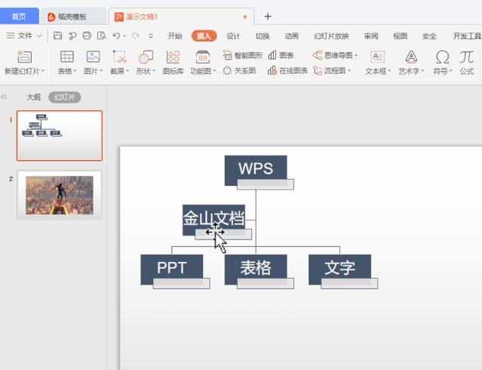482x370 pixels.
Task: Open the 图标库 icon library
Action: pyautogui.click(x=173, y=57)
